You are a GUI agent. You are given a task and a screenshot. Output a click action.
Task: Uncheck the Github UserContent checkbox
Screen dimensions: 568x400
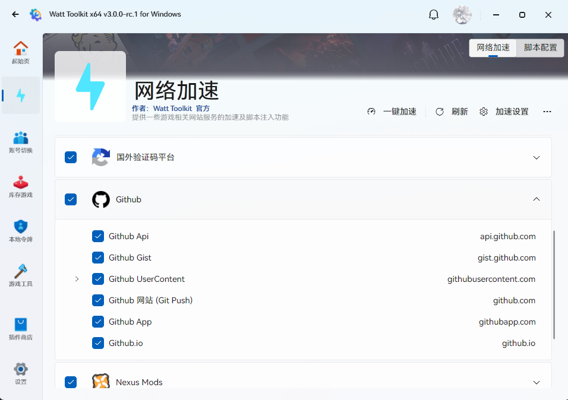point(98,279)
